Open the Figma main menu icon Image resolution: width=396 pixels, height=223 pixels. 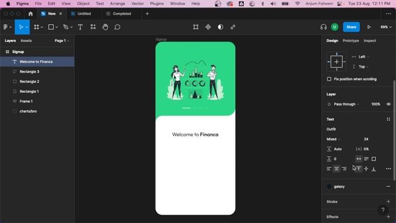tap(6, 27)
